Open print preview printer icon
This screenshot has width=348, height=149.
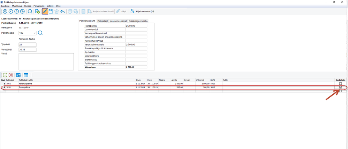(x=76, y=11)
